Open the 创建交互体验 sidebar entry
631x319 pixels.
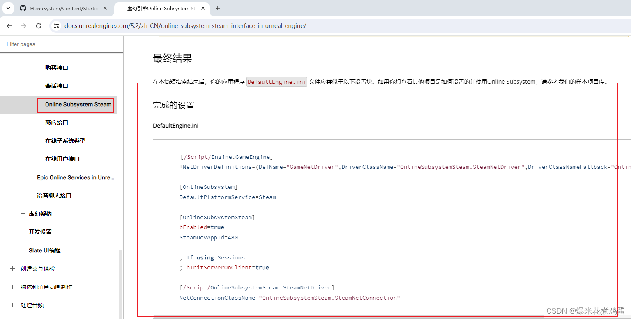click(x=38, y=269)
